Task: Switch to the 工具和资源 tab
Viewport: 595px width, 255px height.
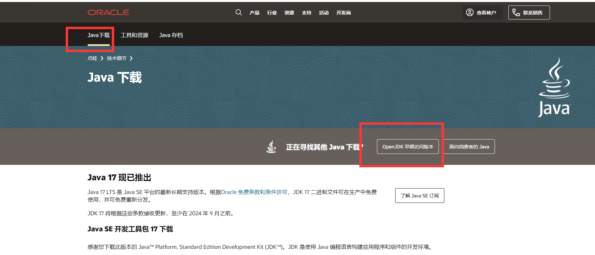Action: point(134,35)
